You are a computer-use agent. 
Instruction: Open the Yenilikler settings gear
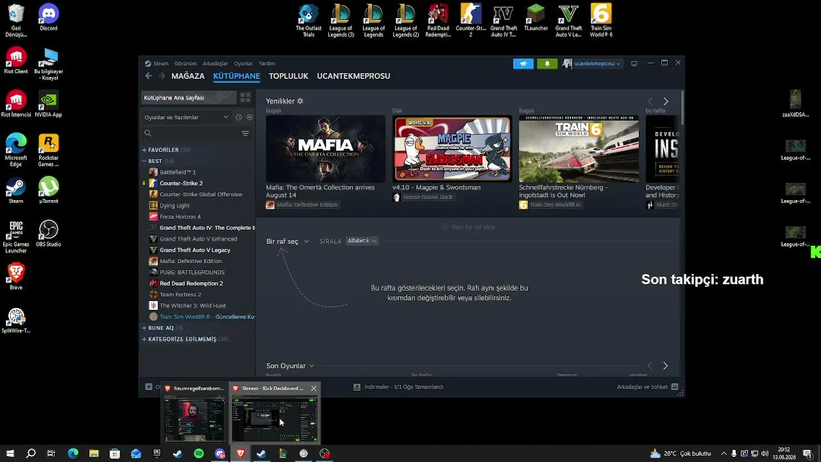[x=300, y=101]
